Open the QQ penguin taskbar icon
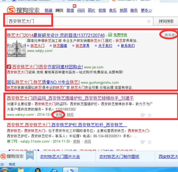The width and height of the screenshot is (178, 172). click(38, 170)
